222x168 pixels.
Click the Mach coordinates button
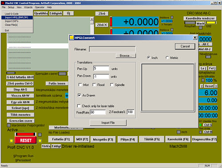click(200, 23)
